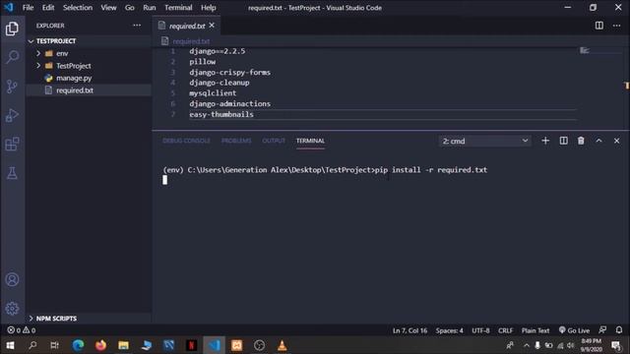Open the Help menu
Viewport: 630px width, 354px height.
coord(208,8)
